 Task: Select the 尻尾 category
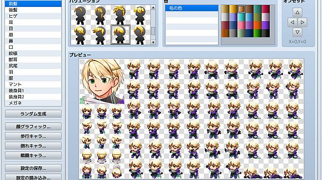click(33, 66)
